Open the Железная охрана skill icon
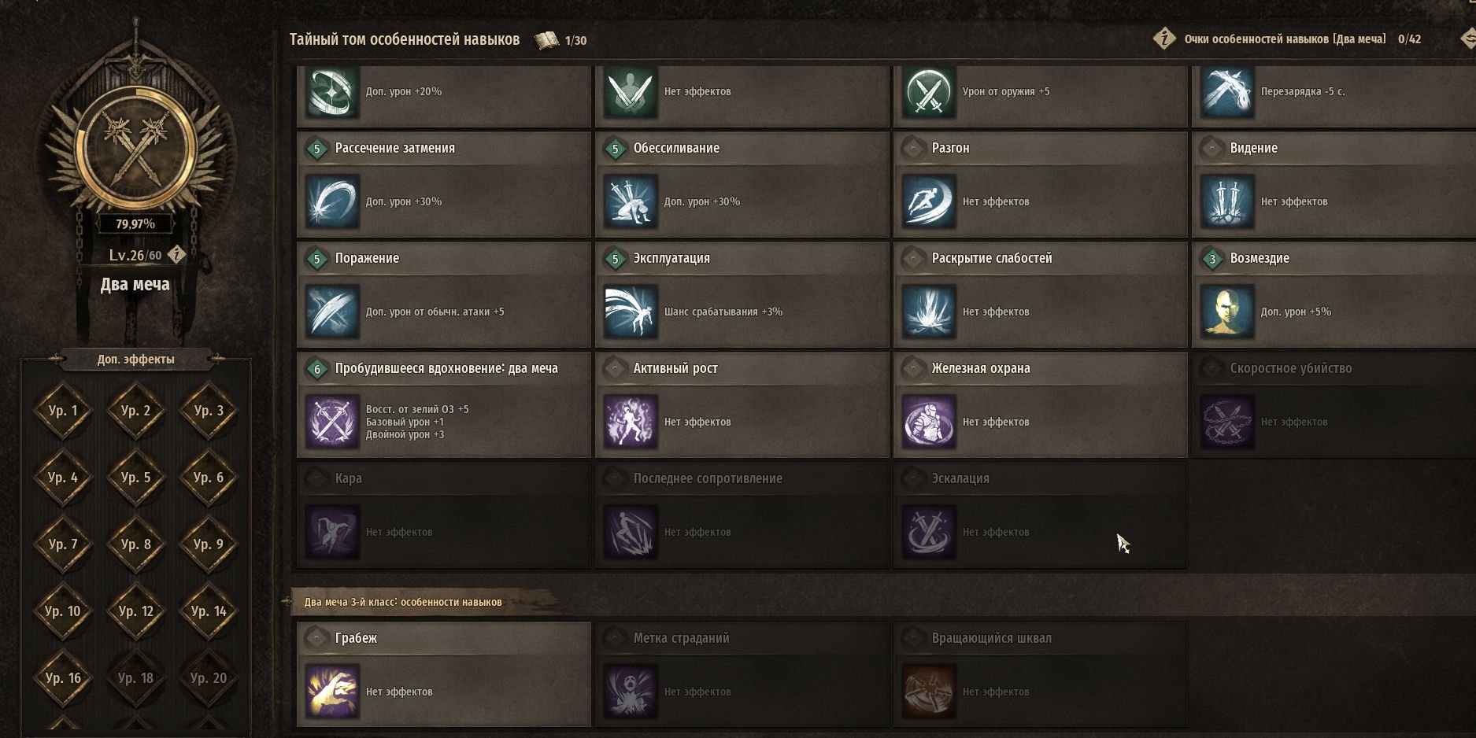 click(928, 422)
